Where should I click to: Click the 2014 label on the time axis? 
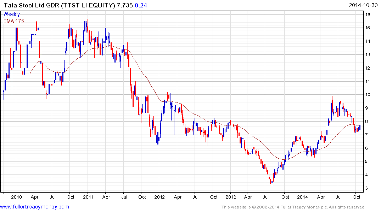[303, 197]
